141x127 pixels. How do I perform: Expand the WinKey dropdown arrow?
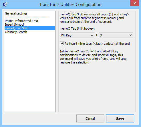pos(92,35)
